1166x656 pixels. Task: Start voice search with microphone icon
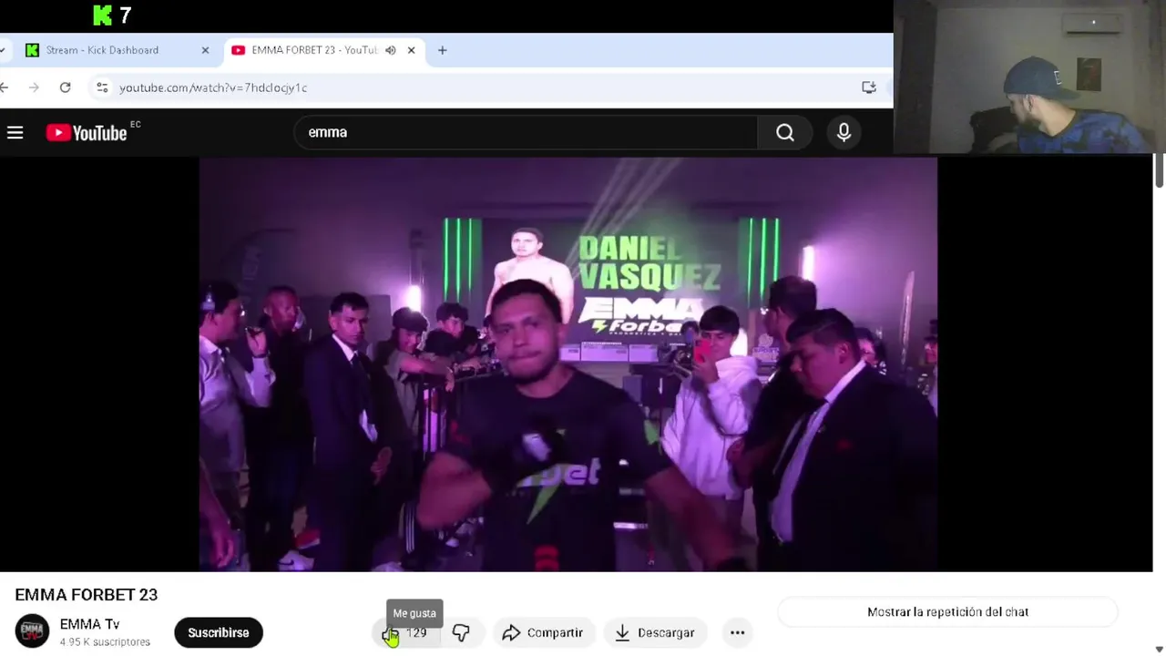tap(844, 133)
